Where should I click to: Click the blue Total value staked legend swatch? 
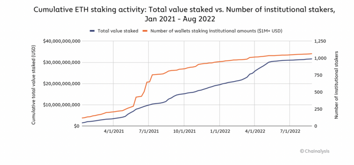(92, 31)
